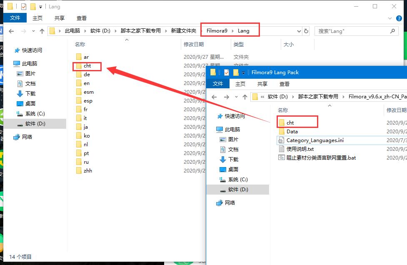Sort by 类型 column in the Lang window
The width and height of the screenshot is (407, 265).
click(239, 45)
